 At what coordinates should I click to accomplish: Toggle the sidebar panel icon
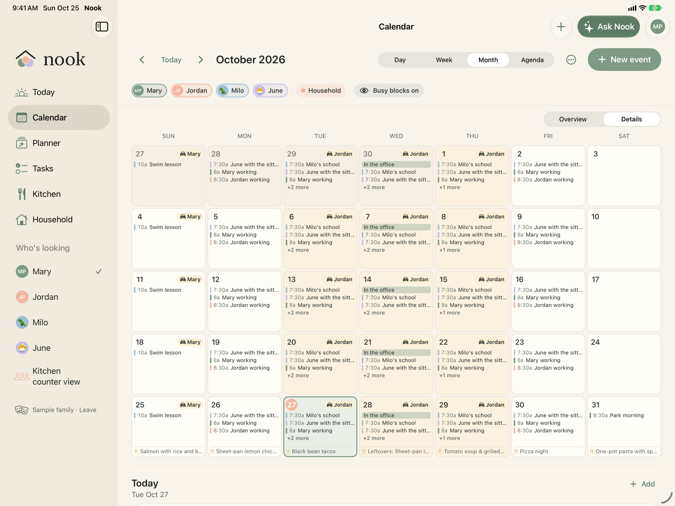(x=102, y=27)
